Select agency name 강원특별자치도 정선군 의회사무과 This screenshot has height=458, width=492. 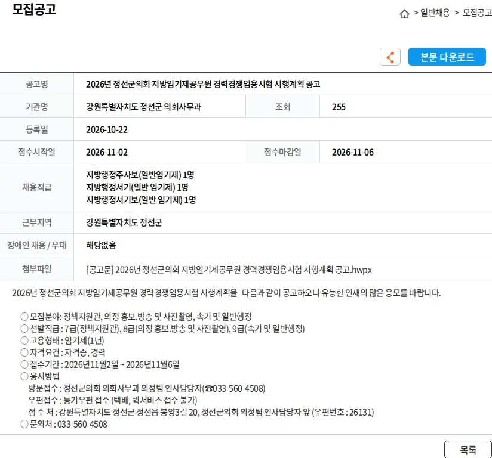point(143,107)
